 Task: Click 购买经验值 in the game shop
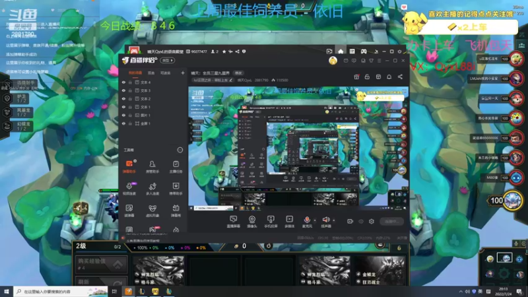(x=101, y=264)
